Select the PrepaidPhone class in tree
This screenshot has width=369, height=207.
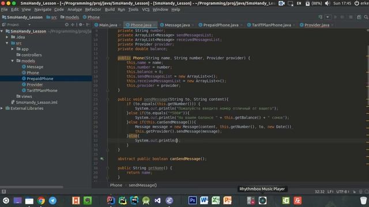point(40,79)
